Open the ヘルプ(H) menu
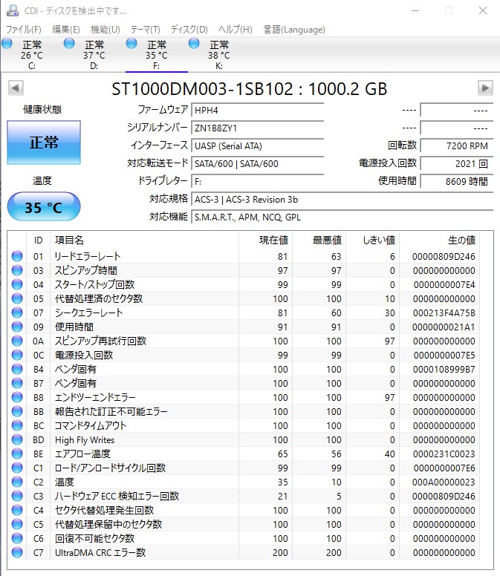This screenshot has height=576, width=500. pyautogui.click(x=236, y=30)
